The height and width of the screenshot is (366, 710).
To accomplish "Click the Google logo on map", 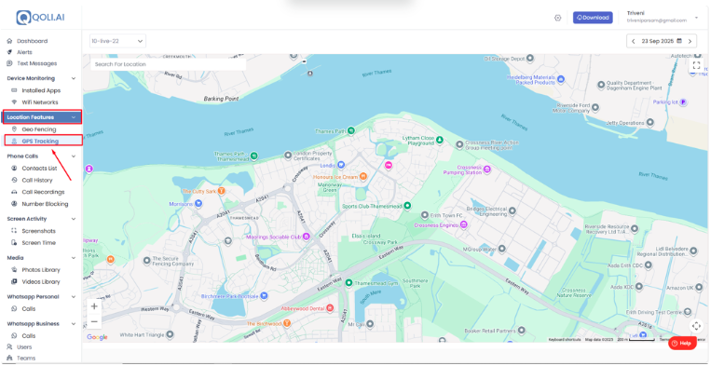I will (97, 337).
